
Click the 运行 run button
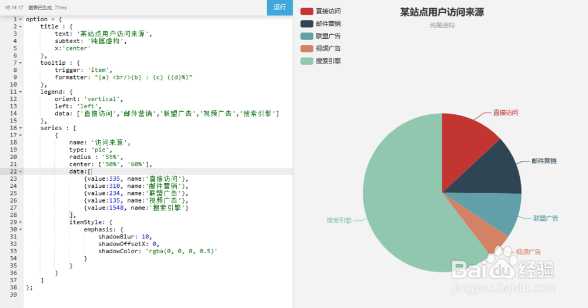(x=280, y=8)
